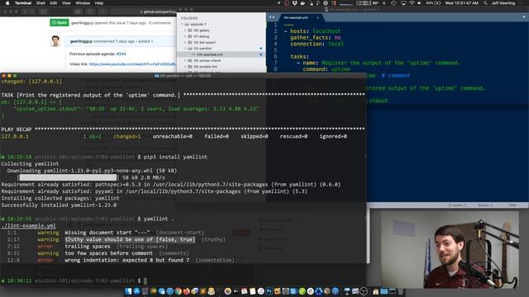The image size is (529, 297).
Task: Open Calendar from the dock
Action: point(245,291)
